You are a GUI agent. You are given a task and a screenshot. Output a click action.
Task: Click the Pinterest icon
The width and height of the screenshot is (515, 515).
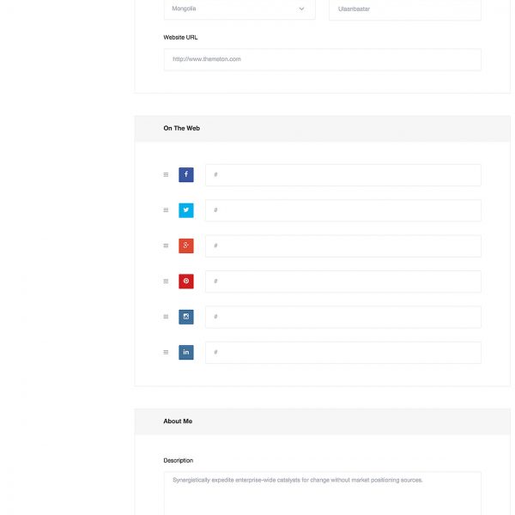(186, 282)
